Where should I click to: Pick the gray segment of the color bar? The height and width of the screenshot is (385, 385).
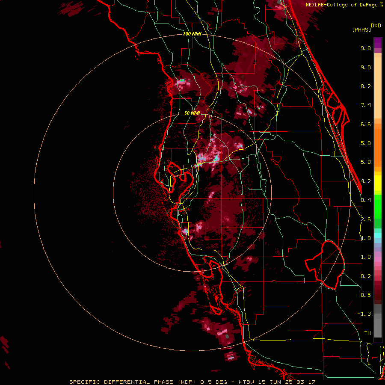(378, 322)
